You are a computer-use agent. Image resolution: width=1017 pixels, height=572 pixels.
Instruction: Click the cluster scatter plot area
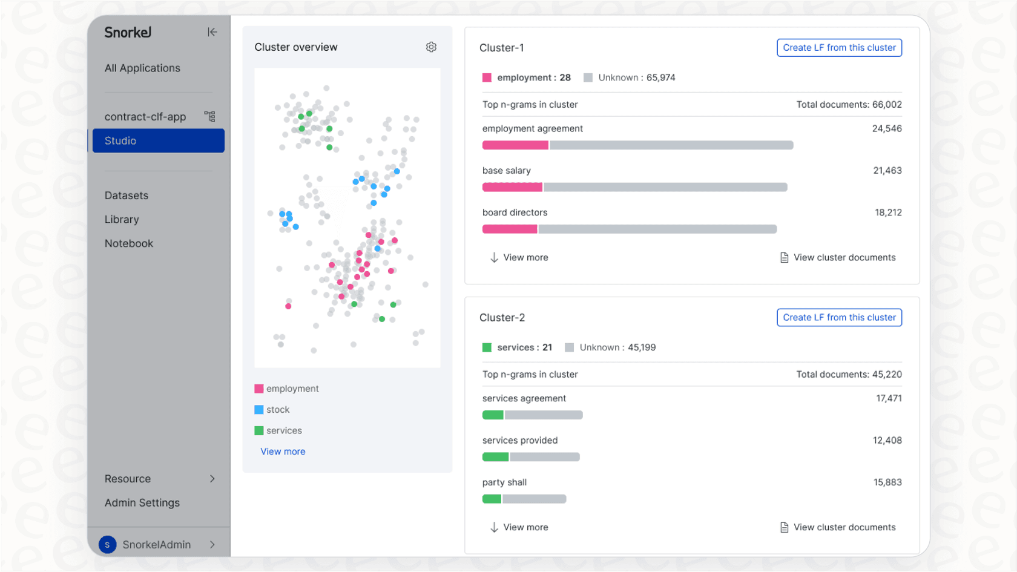(347, 218)
